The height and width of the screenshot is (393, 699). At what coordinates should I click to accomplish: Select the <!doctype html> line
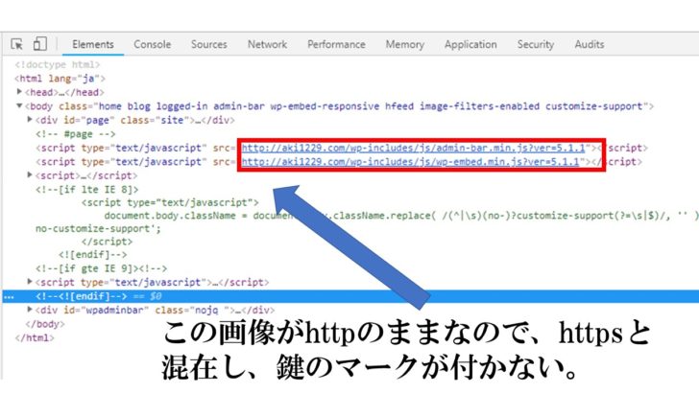(x=58, y=64)
